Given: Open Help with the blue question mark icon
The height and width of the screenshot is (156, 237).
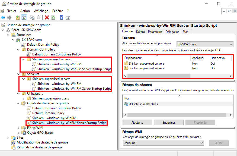Looking at the screenshot, I should 61,17.
